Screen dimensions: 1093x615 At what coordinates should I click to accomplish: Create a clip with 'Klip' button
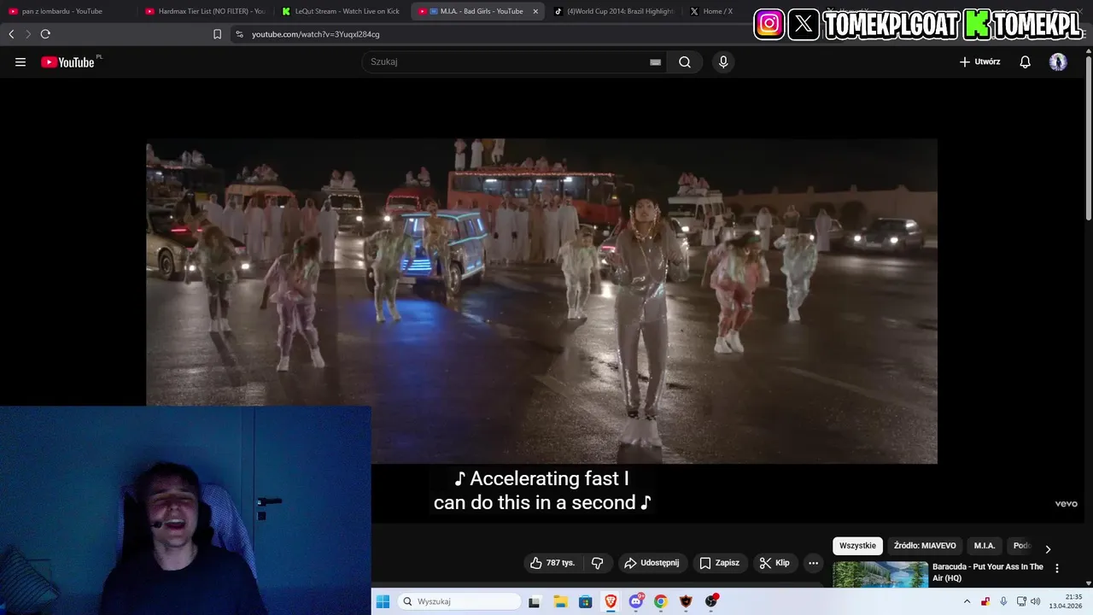[774, 563]
